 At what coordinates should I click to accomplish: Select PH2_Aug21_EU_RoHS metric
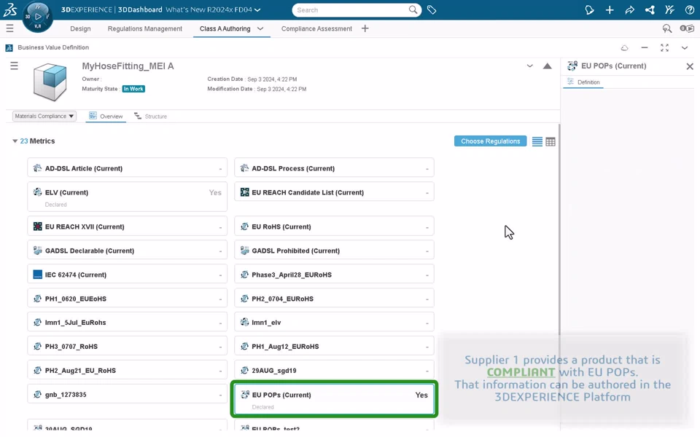point(127,371)
